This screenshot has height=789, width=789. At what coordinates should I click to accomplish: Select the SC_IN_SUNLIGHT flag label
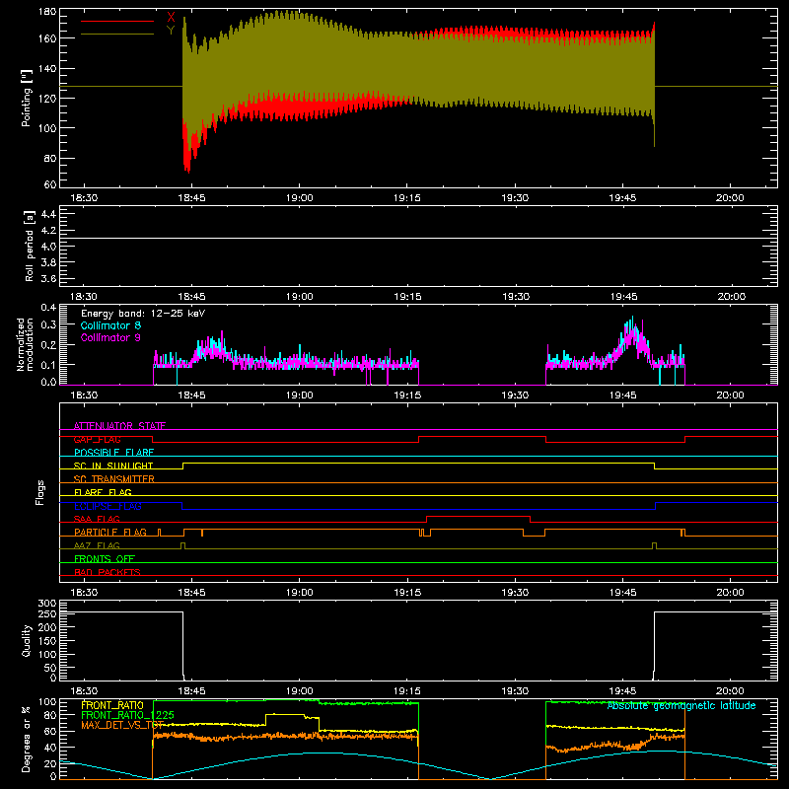(x=113, y=466)
